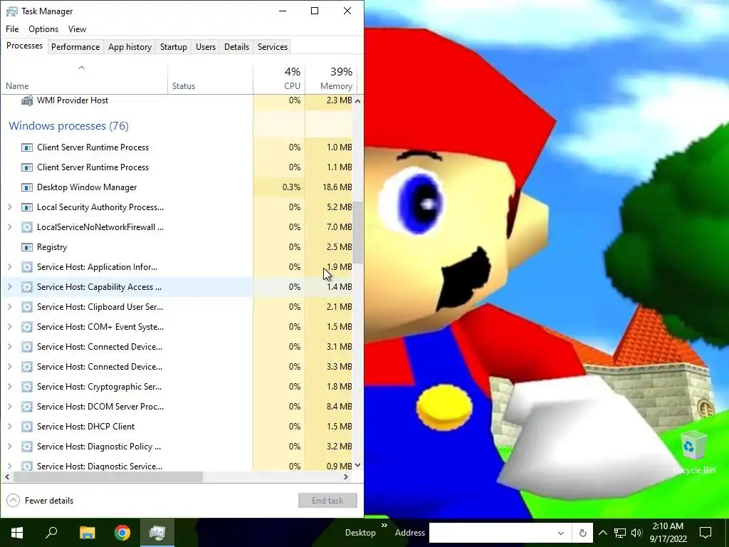
Task: Click the Service Host: Capability Access gear icon
Action: [27, 287]
